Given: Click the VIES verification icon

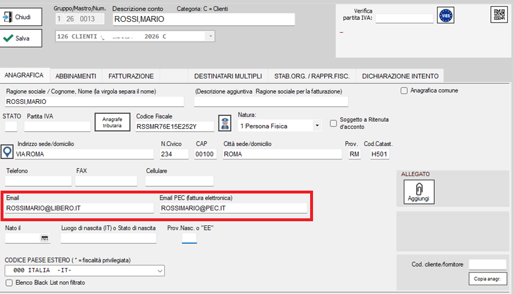Looking at the screenshot, I should click(x=445, y=16).
